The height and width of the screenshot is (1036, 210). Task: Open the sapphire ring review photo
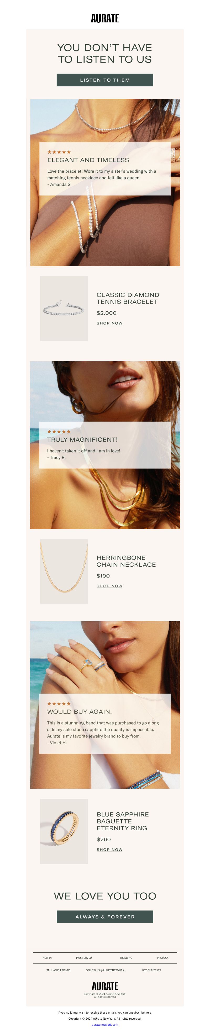105,705
